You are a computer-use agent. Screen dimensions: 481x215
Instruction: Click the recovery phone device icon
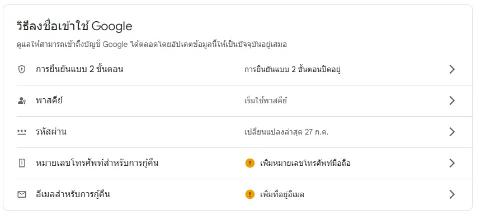(x=21, y=163)
